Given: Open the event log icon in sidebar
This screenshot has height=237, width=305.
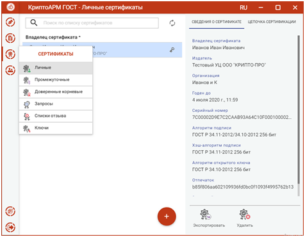Looking at the screenshot, I should click(x=10, y=211).
